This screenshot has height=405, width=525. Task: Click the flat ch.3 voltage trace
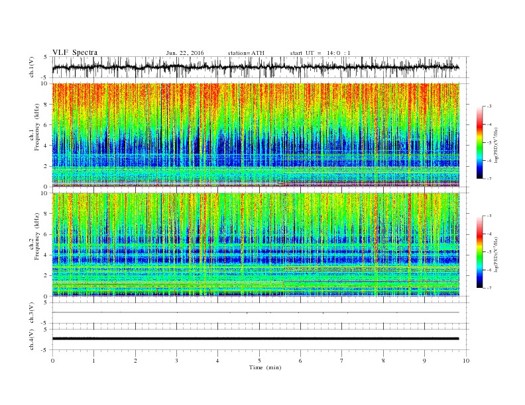click(x=256, y=312)
